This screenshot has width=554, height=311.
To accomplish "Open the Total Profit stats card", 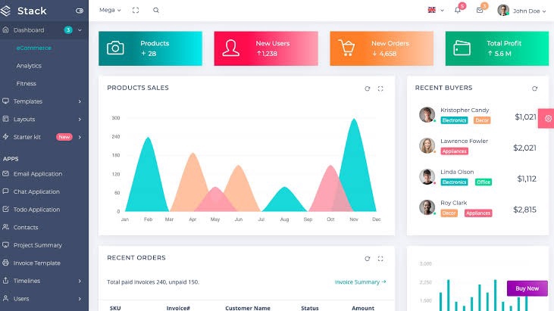I will click(x=496, y=48).
